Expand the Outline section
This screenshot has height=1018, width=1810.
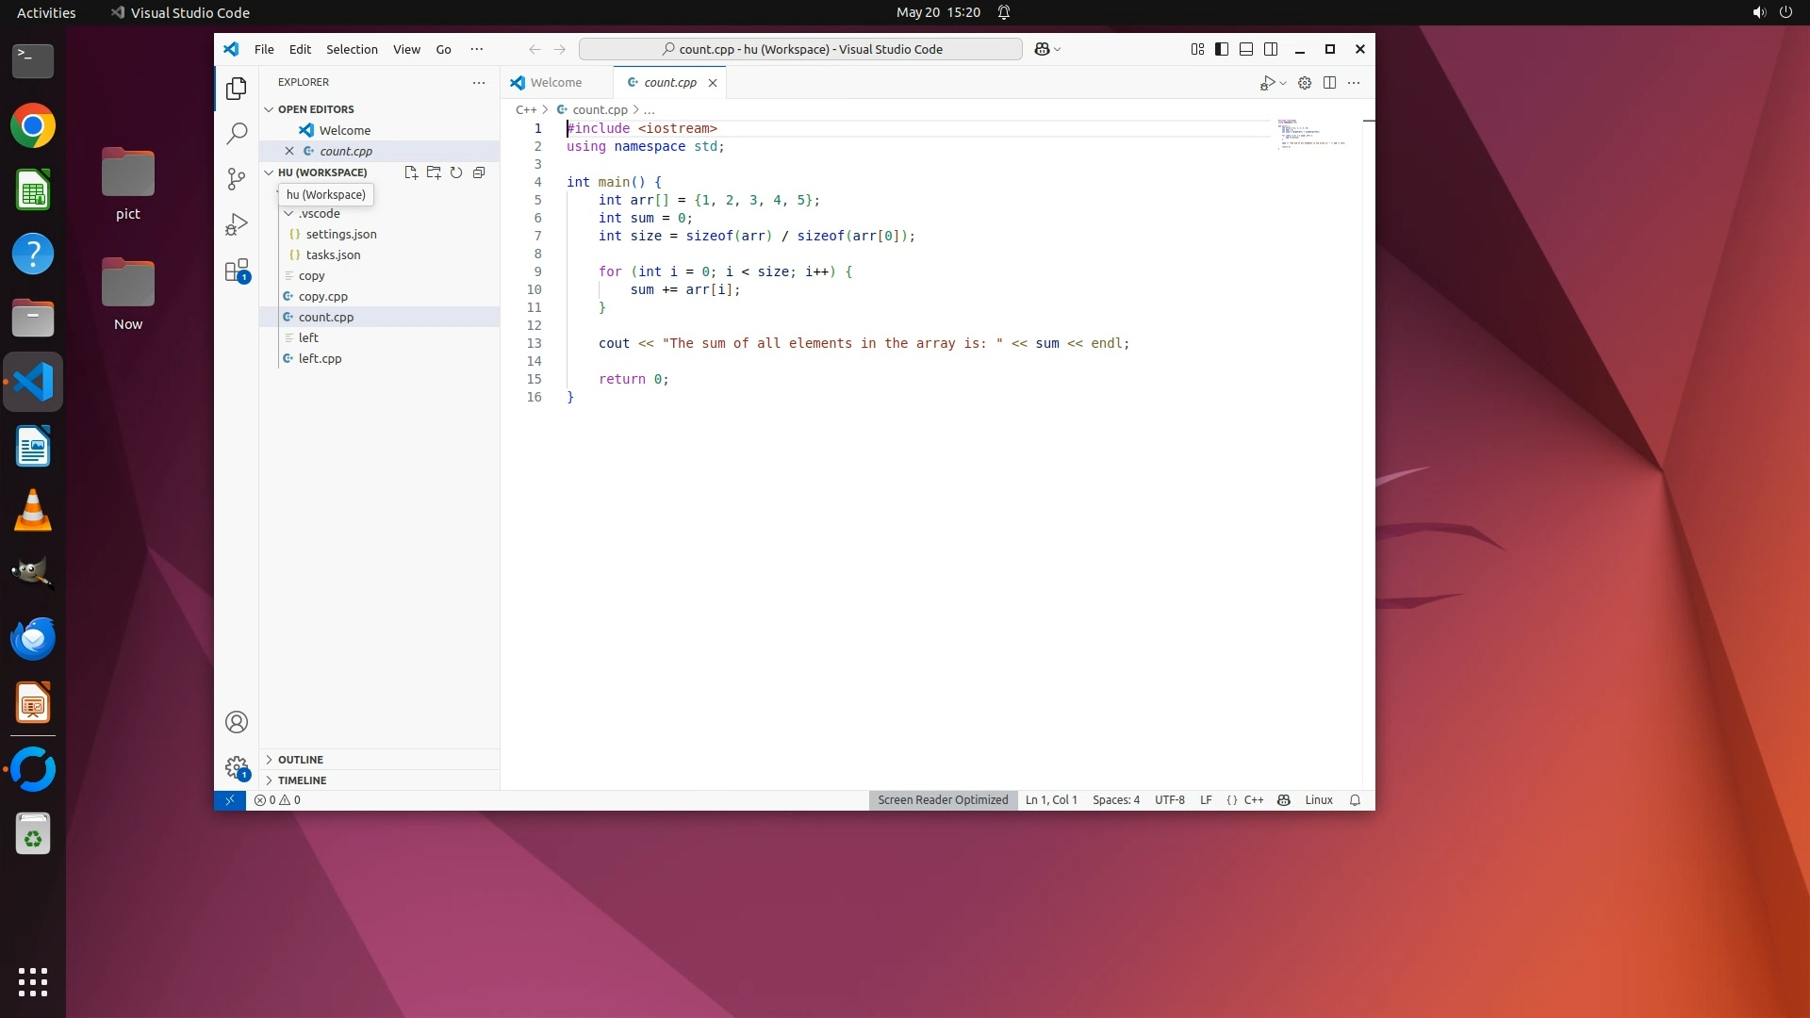click(x=301, y=760)
